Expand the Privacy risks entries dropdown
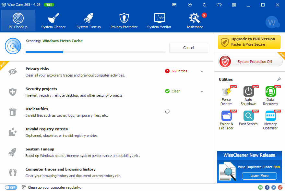 point(202,71)
